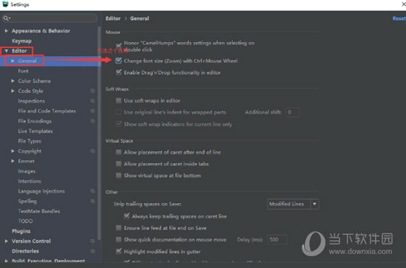
Task: Expand Emmet arrow
Action: (13, 161)
